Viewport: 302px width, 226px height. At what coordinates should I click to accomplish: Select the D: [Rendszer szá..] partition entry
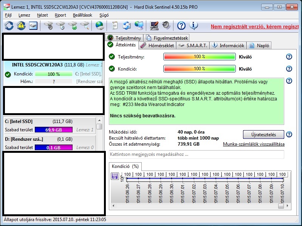point(50,143)
